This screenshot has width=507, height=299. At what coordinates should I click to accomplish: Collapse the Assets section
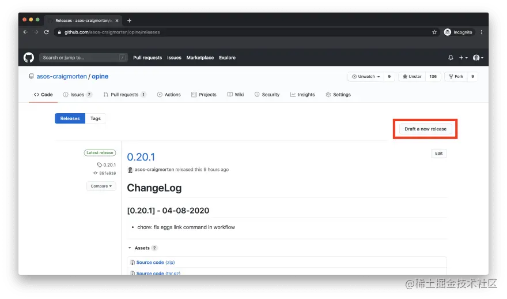(x=142, y=248)
